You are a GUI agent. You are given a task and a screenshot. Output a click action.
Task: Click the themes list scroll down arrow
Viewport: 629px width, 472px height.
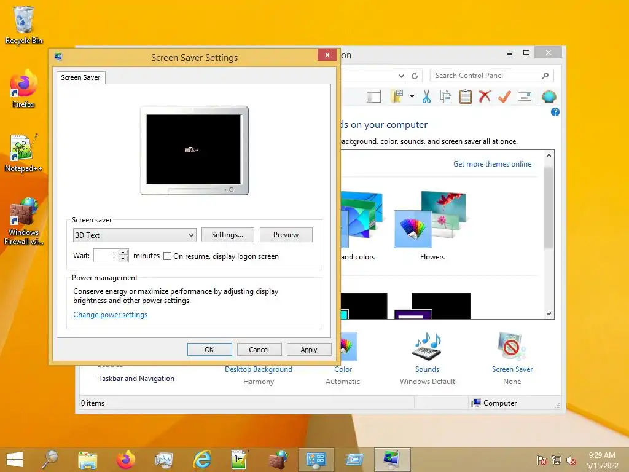tap(549, 314)
